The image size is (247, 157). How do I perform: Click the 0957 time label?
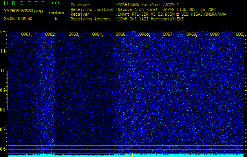(168, 34)
